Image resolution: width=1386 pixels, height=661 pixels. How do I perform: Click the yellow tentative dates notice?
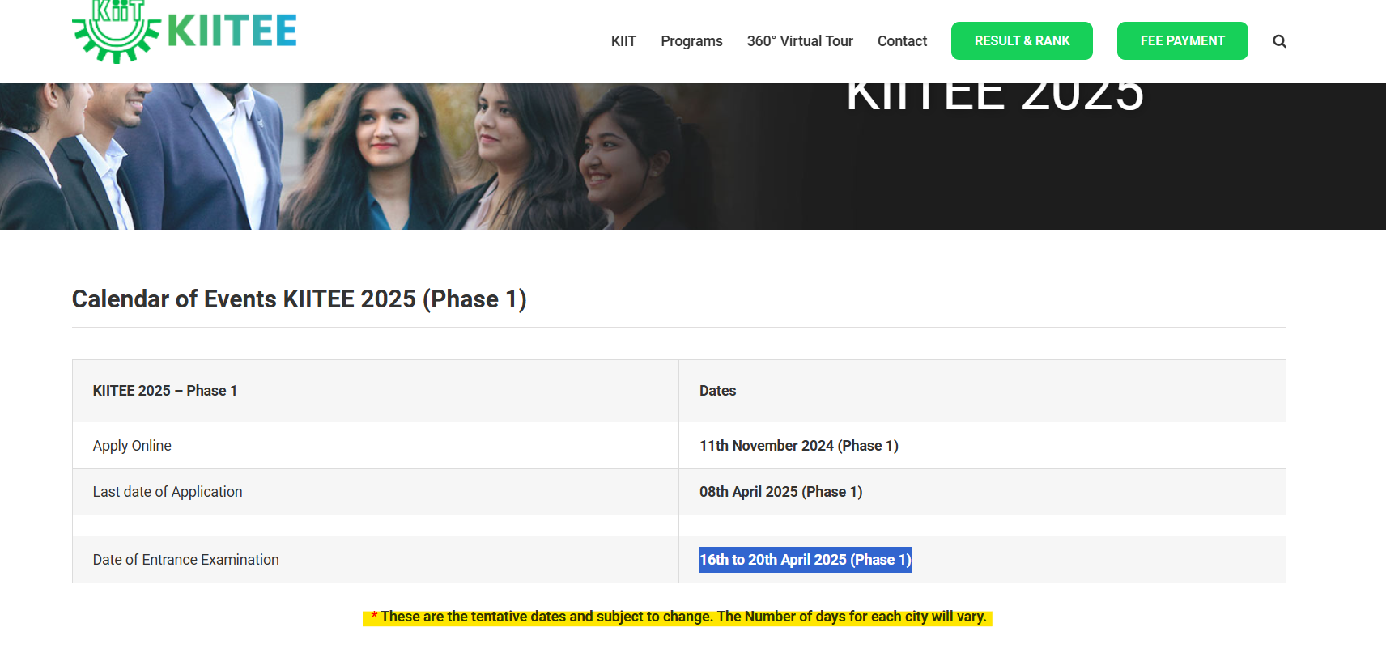pyautogui.click(x=678, y=617)
